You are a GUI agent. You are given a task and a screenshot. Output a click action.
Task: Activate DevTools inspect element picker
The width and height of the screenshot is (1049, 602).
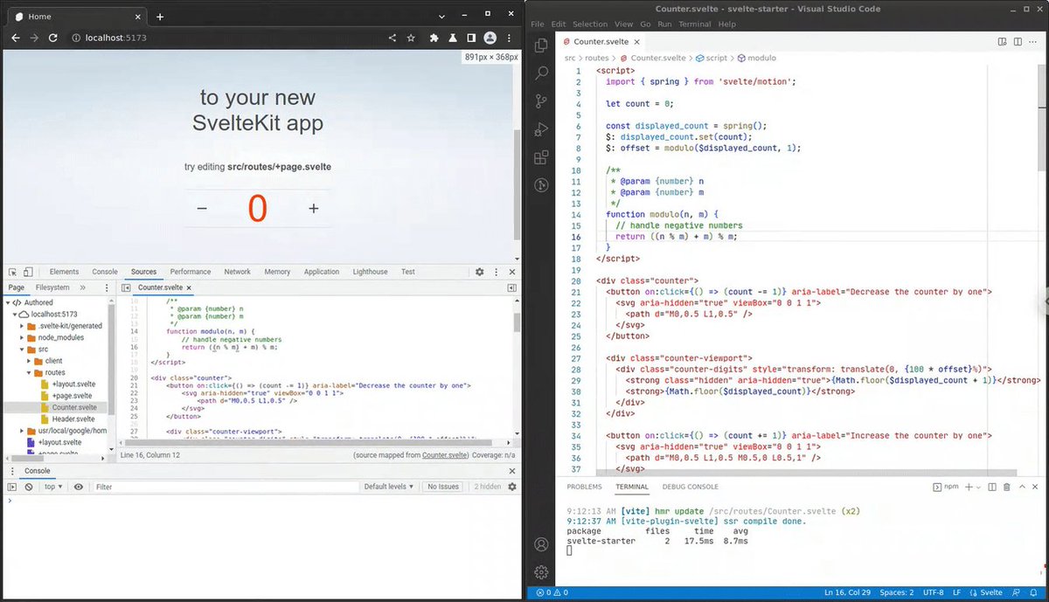coord(11,272)
